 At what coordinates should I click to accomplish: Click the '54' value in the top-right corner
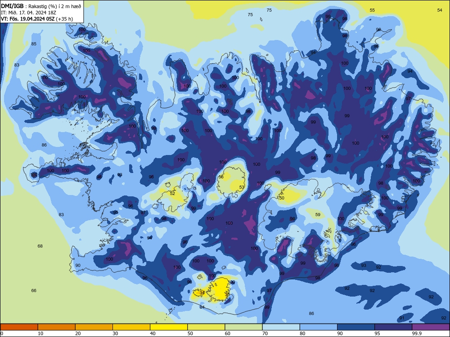pos(440,10)
